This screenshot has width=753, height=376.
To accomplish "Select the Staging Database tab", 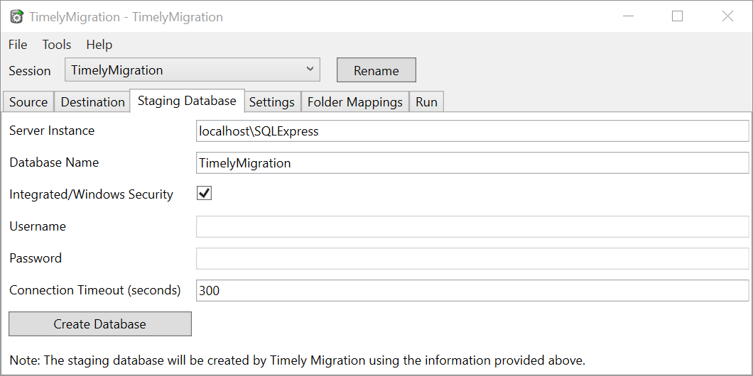I will (x=187, y=101).
